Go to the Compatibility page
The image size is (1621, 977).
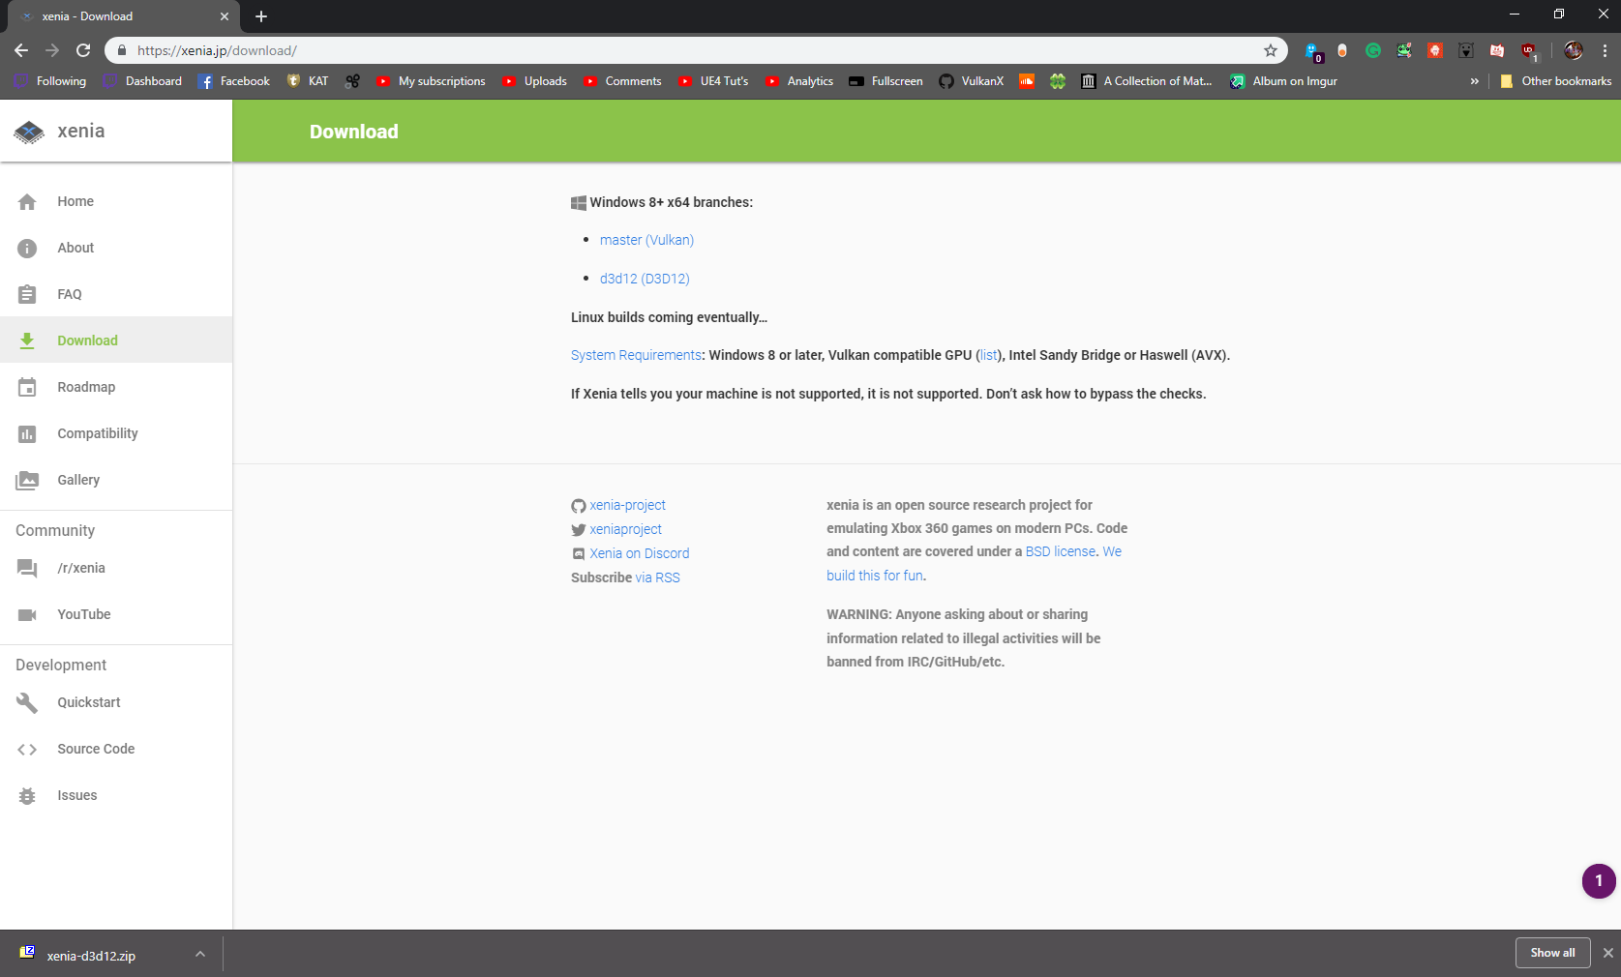click(116, 433)
